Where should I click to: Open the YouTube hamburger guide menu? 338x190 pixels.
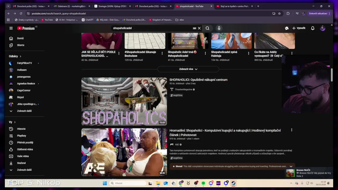(x=11, y=28)
